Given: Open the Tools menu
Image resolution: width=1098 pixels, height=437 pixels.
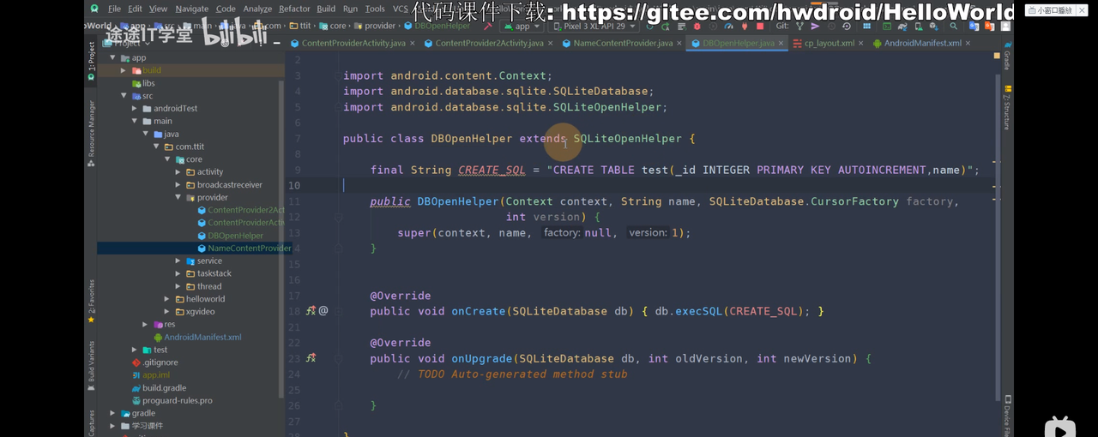Looking at the screenshot, I should tap(375, 9).
